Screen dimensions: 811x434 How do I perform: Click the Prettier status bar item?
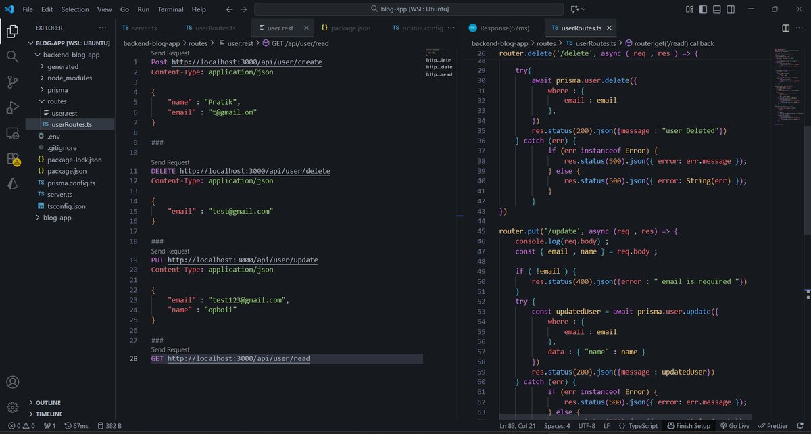772,426
